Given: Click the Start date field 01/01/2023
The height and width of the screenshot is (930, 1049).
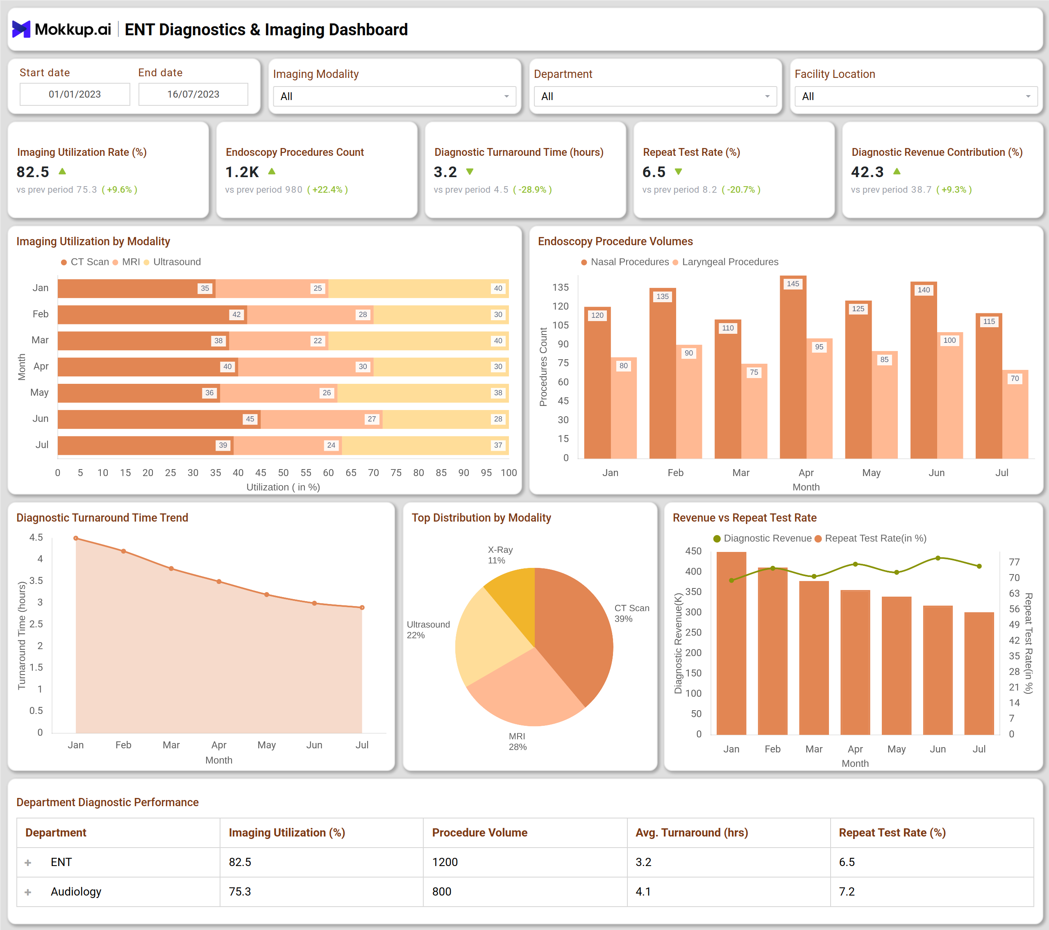Looking at the screenshot, I should click(x=75, y=94).
